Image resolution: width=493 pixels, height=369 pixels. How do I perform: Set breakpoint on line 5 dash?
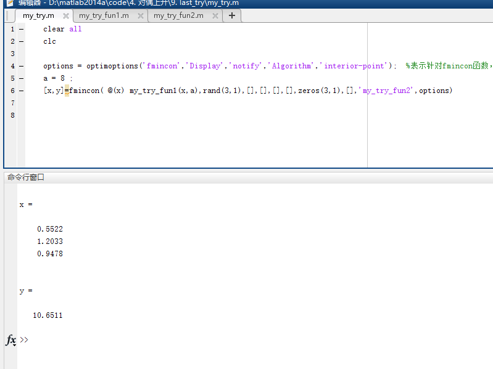21,78
